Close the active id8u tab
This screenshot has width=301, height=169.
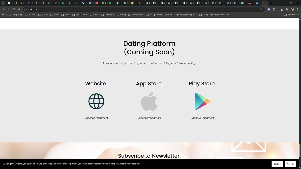point(266,3)
